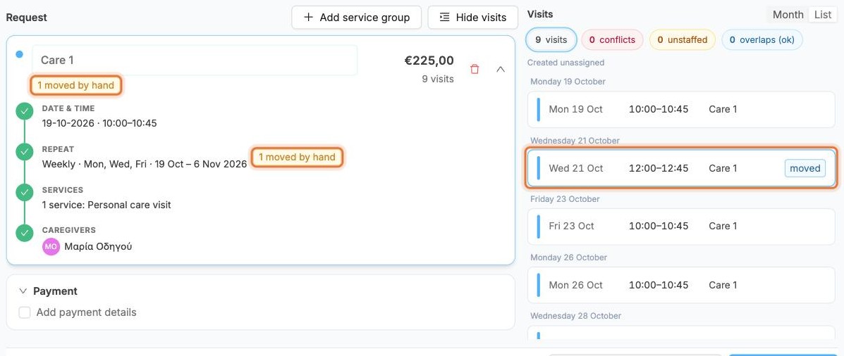The width and height of the screenshot is (844, 356).
Task: Switch visits view to Month
Action: tap(788, 15)
